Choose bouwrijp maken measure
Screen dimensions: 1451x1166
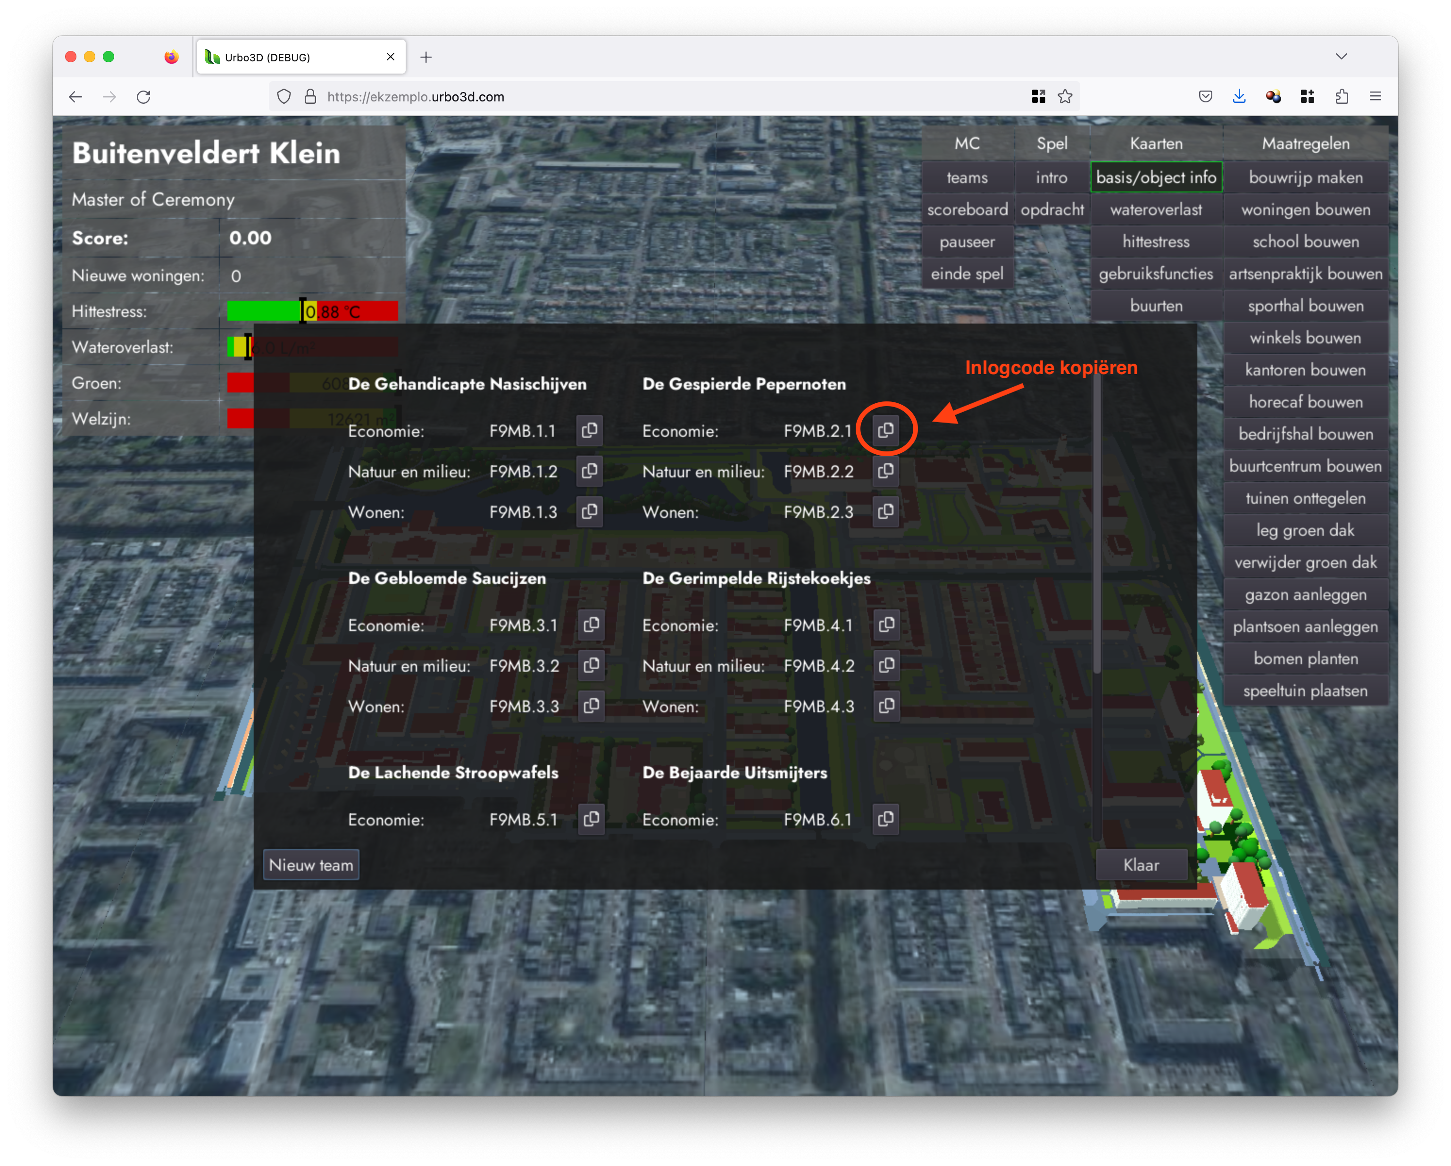(x=1306, y=178)
